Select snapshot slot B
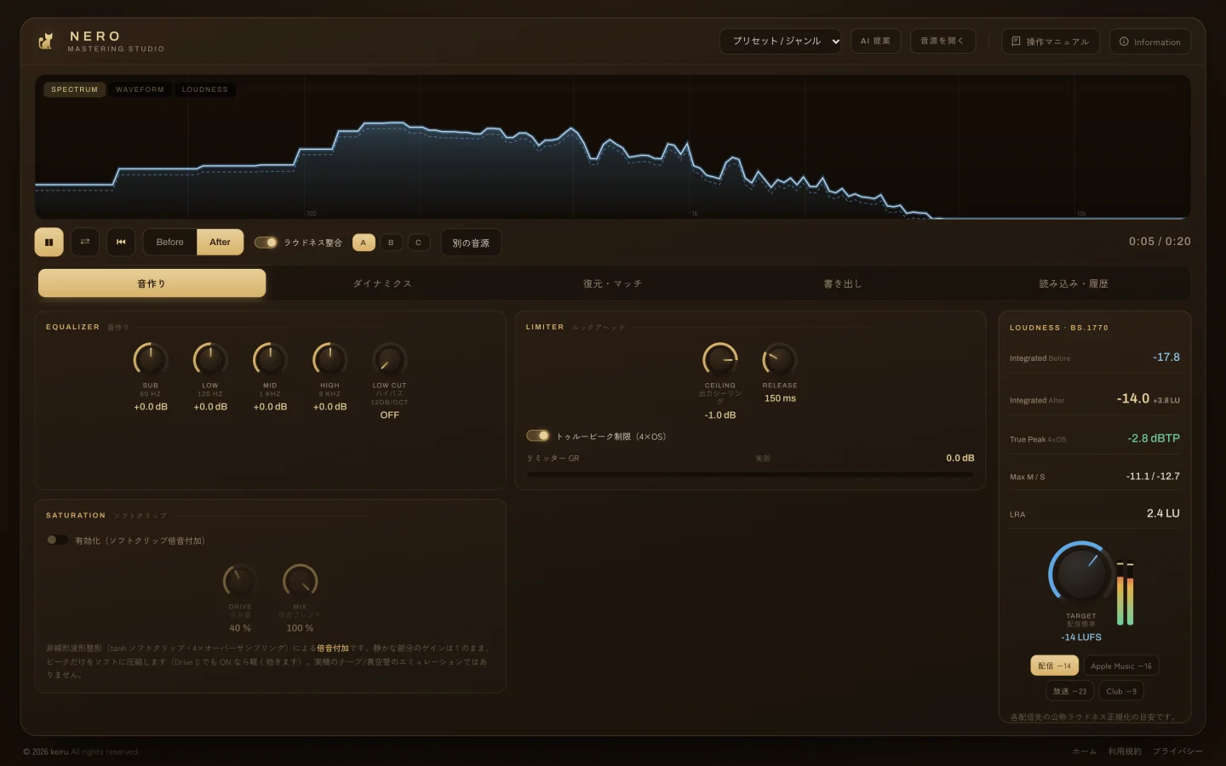 tap(391, 243)
